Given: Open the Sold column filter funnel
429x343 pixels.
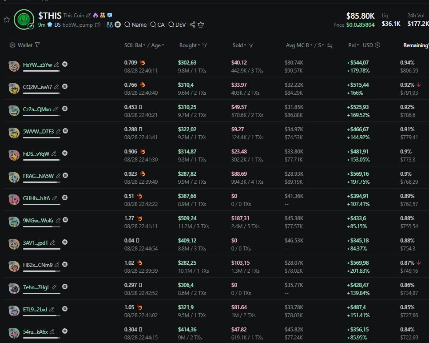Looking at the screenshot, I should [x=251, y=45].
